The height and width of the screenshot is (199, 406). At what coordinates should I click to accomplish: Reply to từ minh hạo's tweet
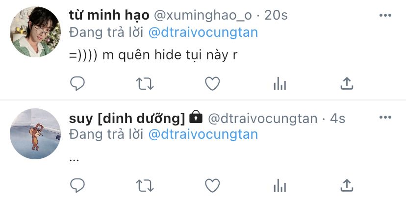[x=77, y=84]
